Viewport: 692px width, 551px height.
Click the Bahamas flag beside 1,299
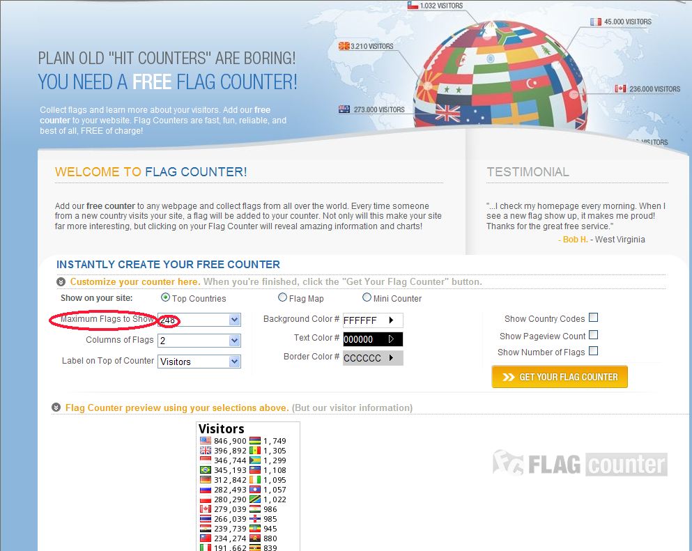pos(254,460)
